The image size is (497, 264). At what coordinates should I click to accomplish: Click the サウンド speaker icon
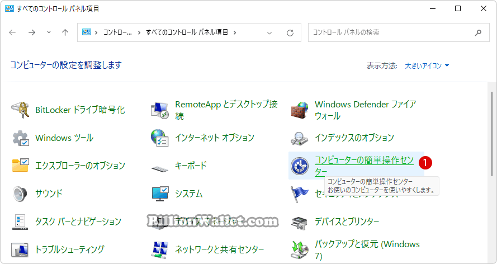click(x=20, y=193)
